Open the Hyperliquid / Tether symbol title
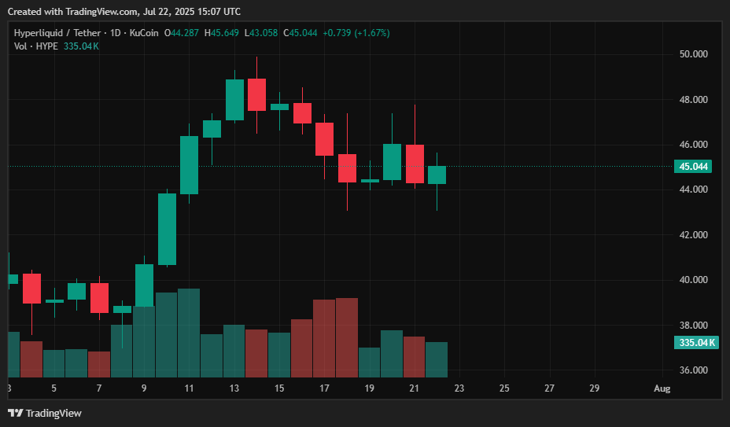The height and width of the screenshot is (427, 730). pyautogui.click(x=58, y=33)
